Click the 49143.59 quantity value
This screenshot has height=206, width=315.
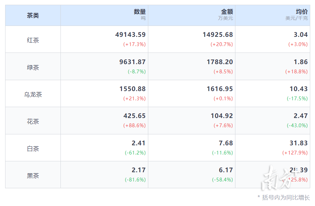[130, 34]
